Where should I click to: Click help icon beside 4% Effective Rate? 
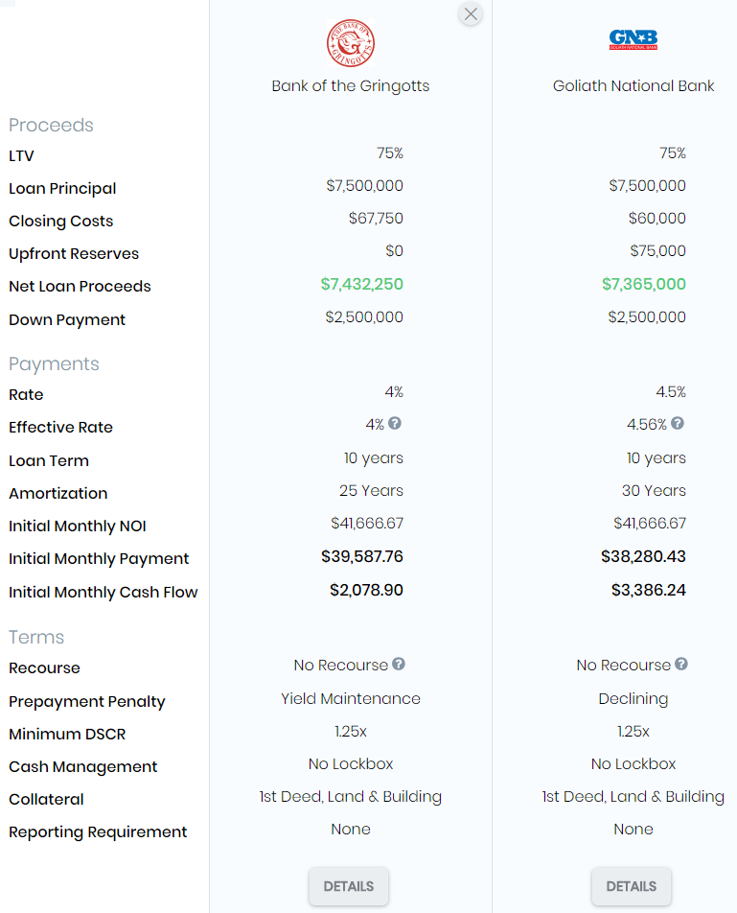pos(395,424)
